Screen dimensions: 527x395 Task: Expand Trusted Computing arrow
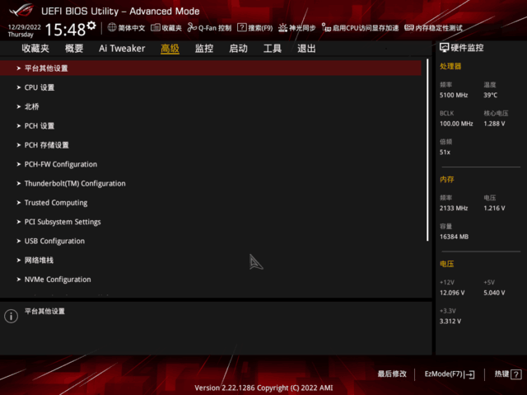(19, 203)
